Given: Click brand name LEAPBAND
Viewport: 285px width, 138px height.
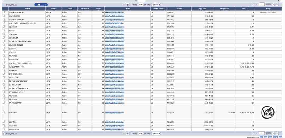Looking at the screenshot, I should pyautogui.click(x=13, y=34).
